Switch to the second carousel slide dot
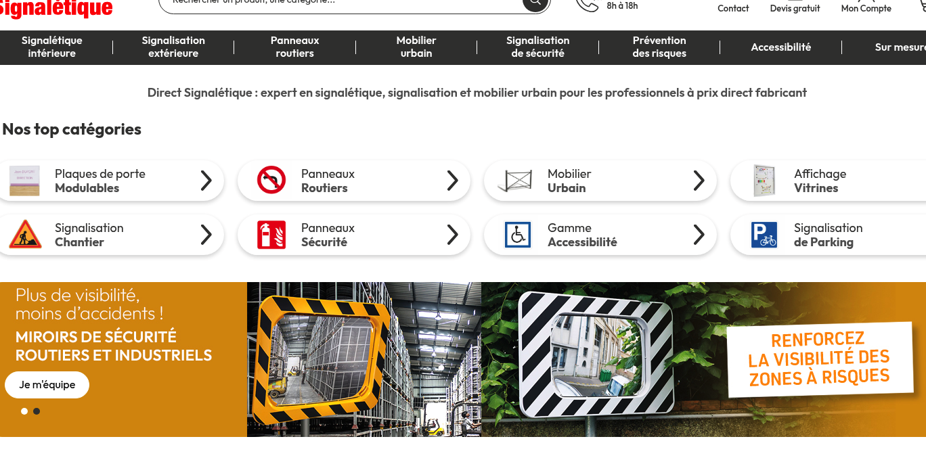This screenshot has height=462, width=926. 37,411
